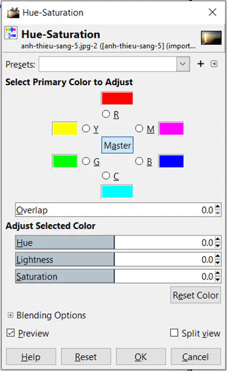Click the magenta color swatch
Screen dimensions: 227x371
(172, 129)
